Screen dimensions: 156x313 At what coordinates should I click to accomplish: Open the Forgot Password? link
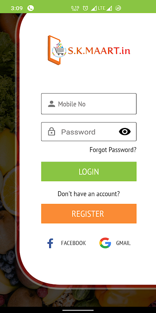point(113,150)
